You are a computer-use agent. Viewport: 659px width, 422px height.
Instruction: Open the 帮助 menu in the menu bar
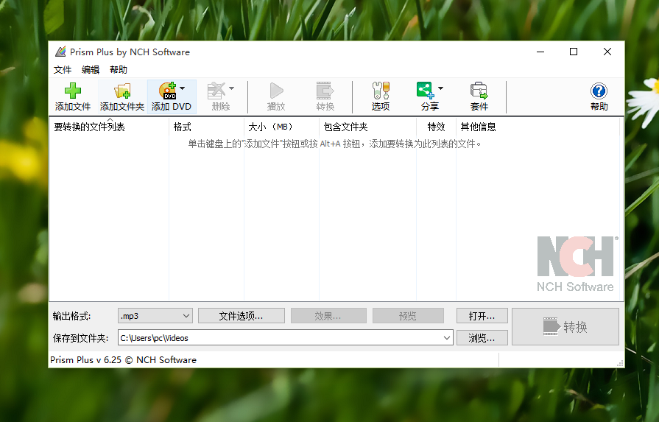tap(119, 70)
